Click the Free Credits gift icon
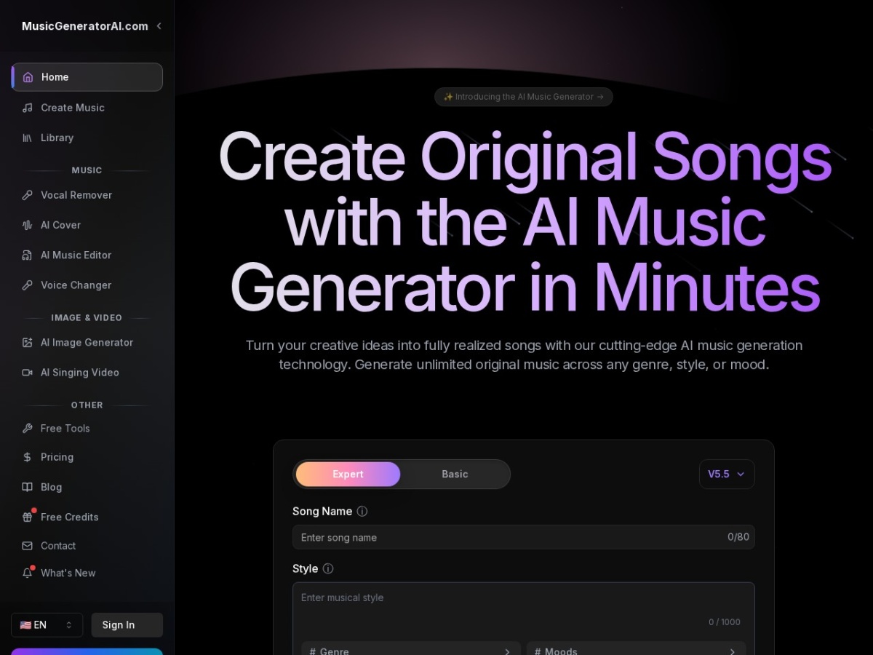The width and height of the screenshot is (873, 655). tap(28, 517)
